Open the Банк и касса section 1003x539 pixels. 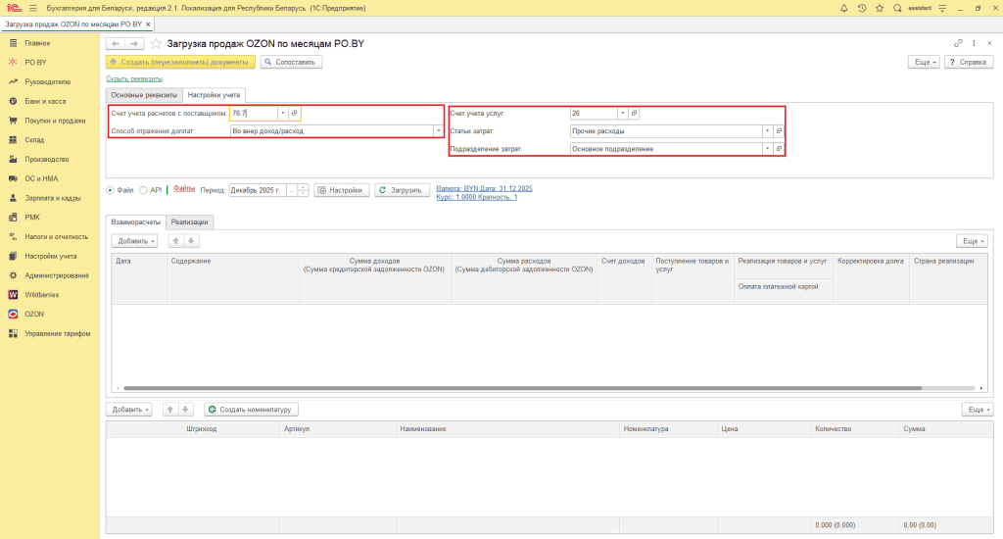[45, 101]
